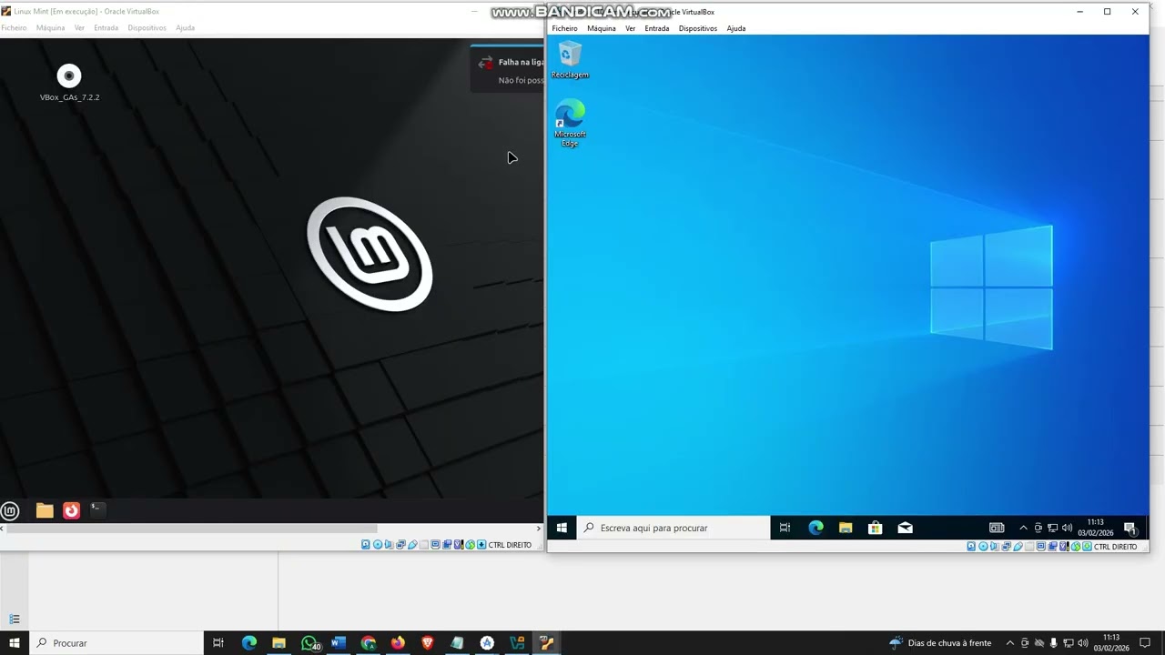Open volume control in Windows VM tray
The height and width of the screenshot is (655, 1165).
1067,528
